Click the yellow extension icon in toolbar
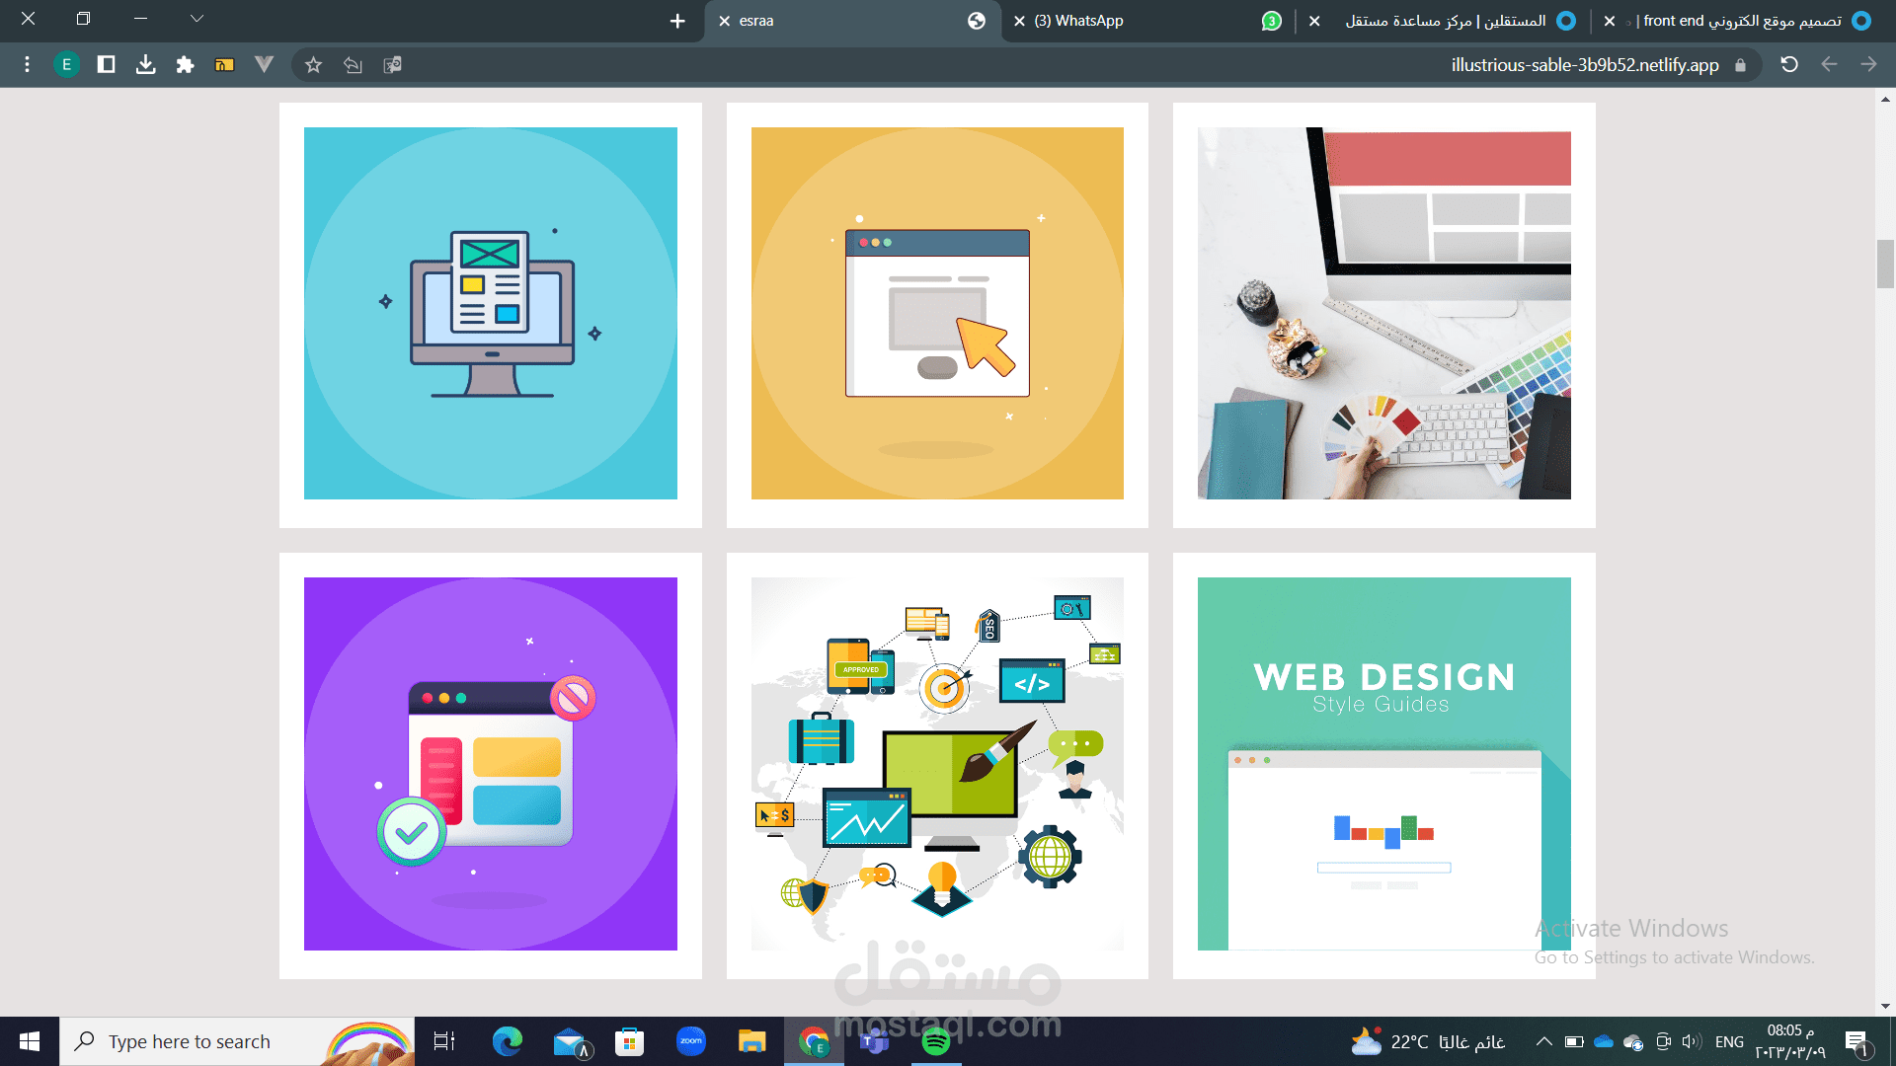The height and width of the screenshot is (1066, 1896). 224,65
